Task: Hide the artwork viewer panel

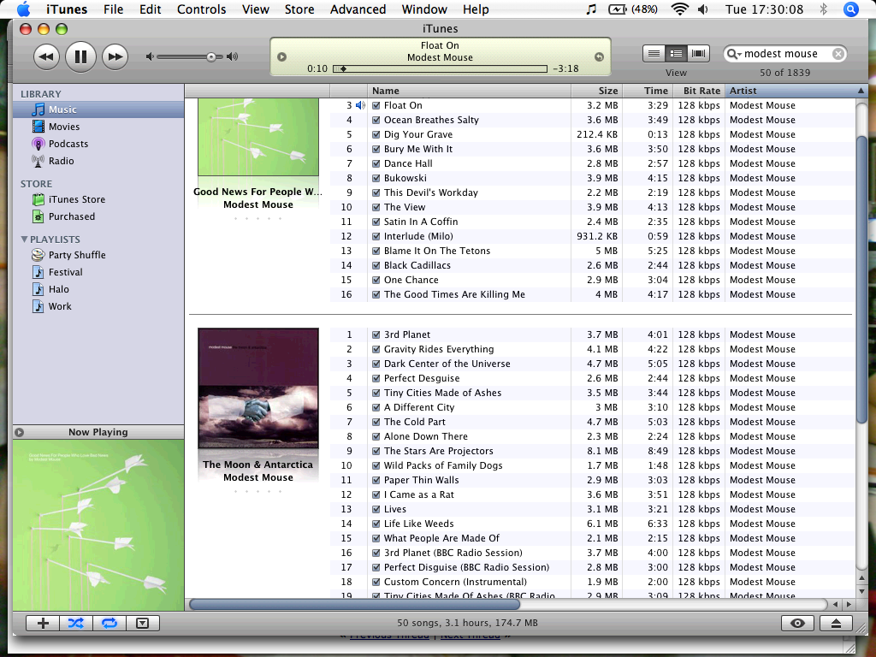Action: pyautogui.click(x=143, y=624)
